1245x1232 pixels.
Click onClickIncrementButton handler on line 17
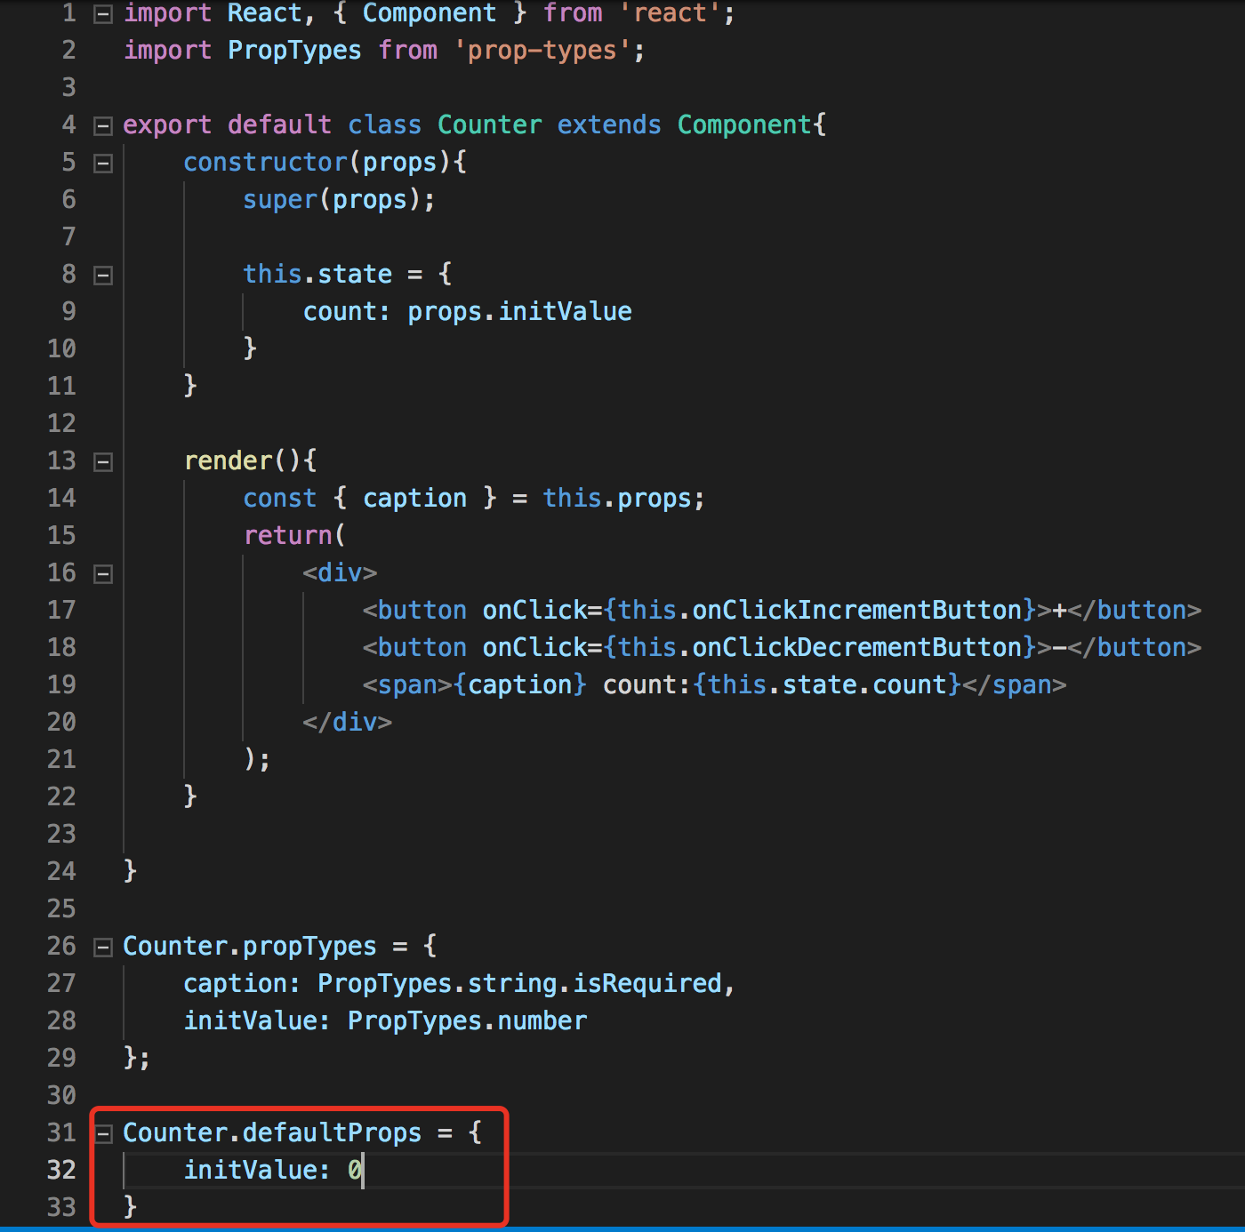coord(857,610)
